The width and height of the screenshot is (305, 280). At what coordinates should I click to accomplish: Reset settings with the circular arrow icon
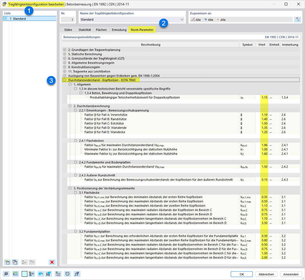tap(67, 274)
